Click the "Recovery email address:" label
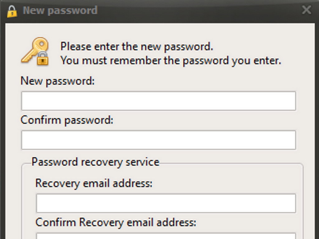Viewport: 319px width, 239px height. point(94,183)
